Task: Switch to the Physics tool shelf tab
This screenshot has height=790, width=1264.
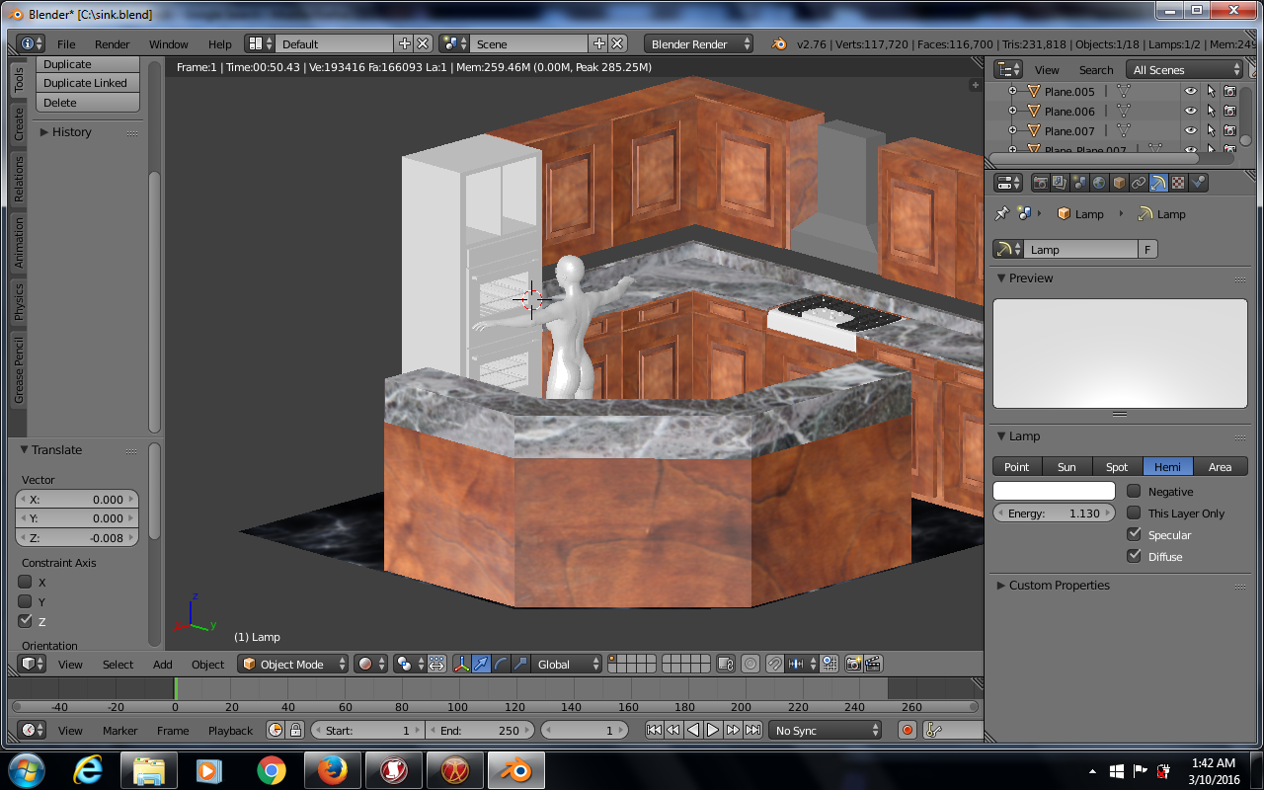Action: pos(19,302)
